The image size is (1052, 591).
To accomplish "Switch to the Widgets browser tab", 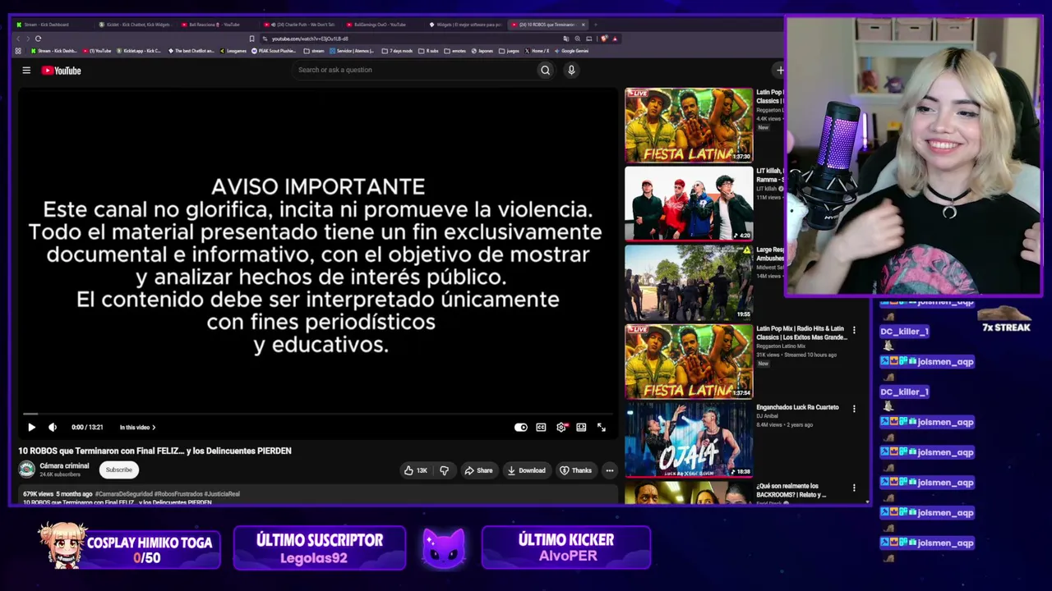I will [x=466, y=25].
